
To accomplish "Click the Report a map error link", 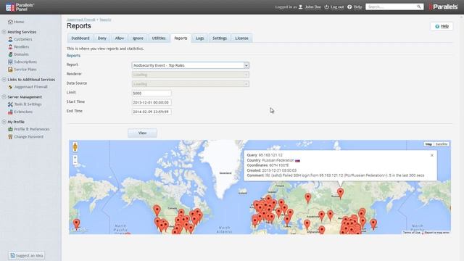I will 436,233.
